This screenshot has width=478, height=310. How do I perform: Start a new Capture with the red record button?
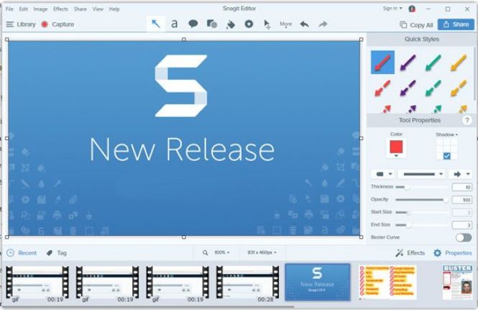45,24
